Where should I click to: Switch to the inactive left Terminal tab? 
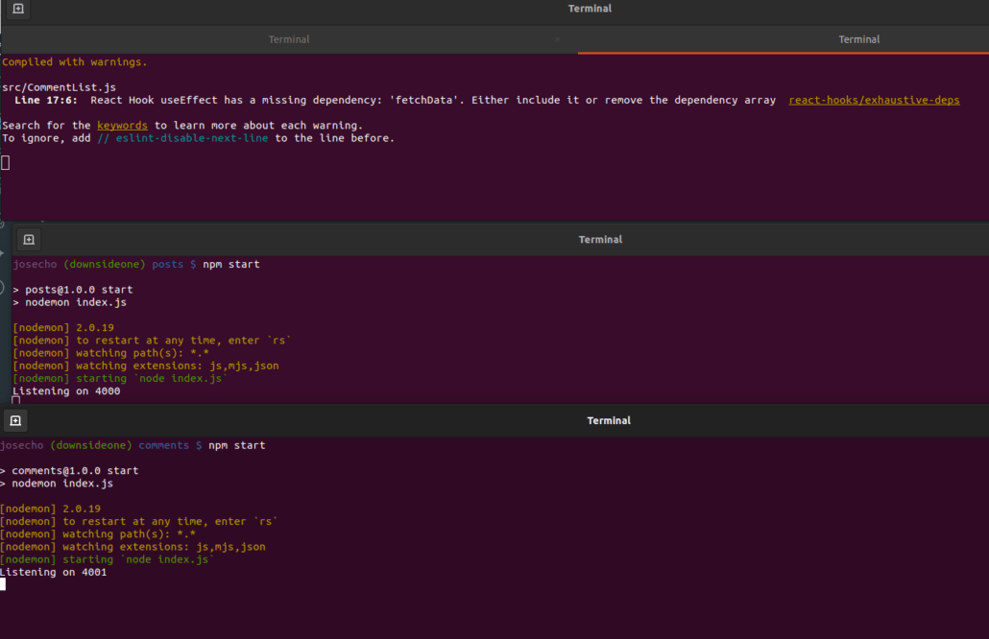coord(289,39)
